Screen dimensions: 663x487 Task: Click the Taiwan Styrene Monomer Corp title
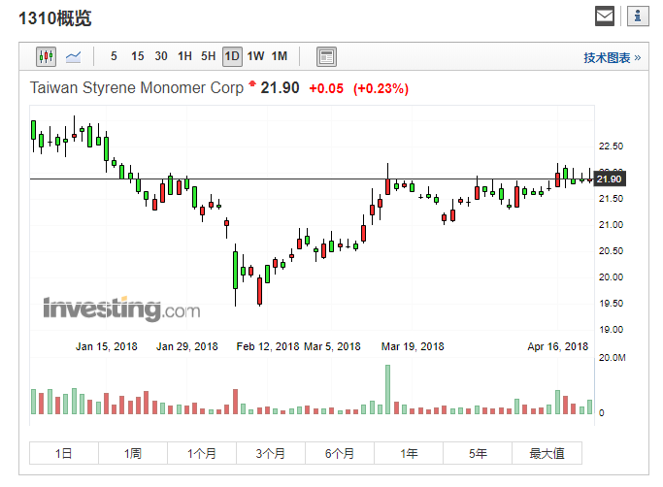[137, 88]
